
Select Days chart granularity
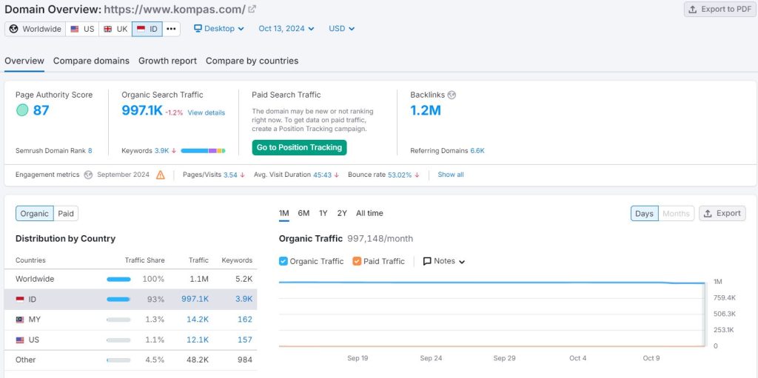(644, 214)
